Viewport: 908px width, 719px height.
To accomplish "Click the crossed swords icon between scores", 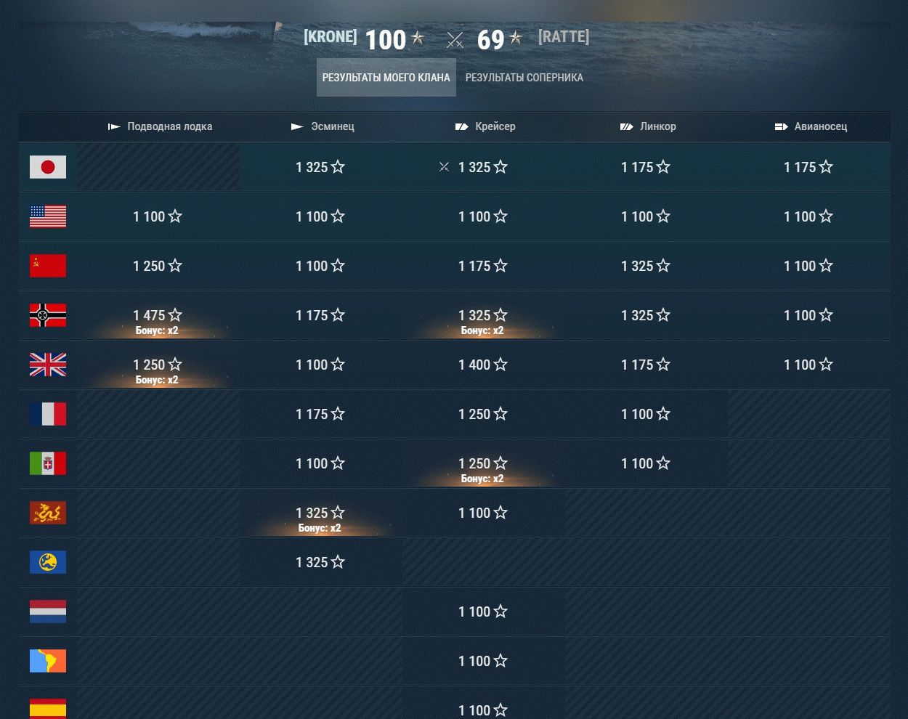I will (455, 40).
